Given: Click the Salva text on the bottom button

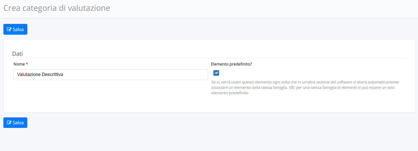Looking at the screenshot, I should click(18, 123).
